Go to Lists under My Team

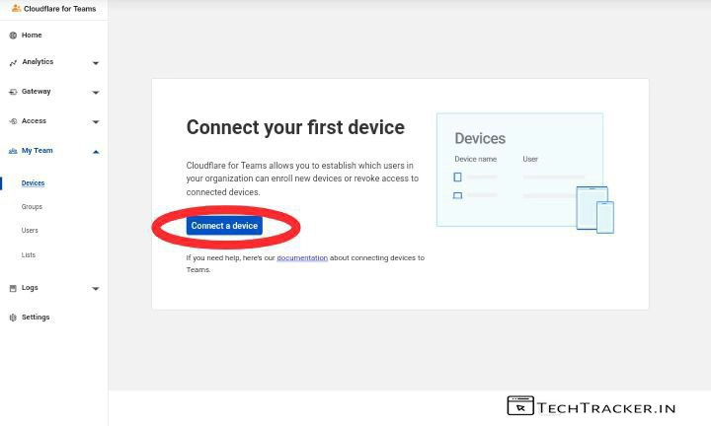pyautogui.click(x=29, y=255)
